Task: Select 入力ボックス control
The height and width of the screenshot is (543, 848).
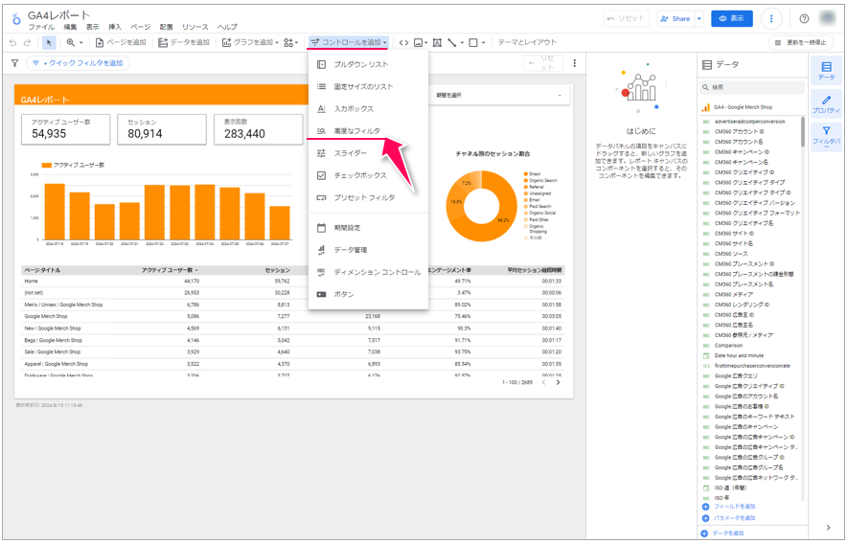Action: pyautogui.click(x=368, y=108)
